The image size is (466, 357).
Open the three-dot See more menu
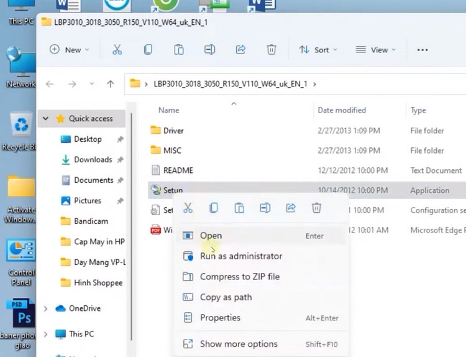(423, 50)
